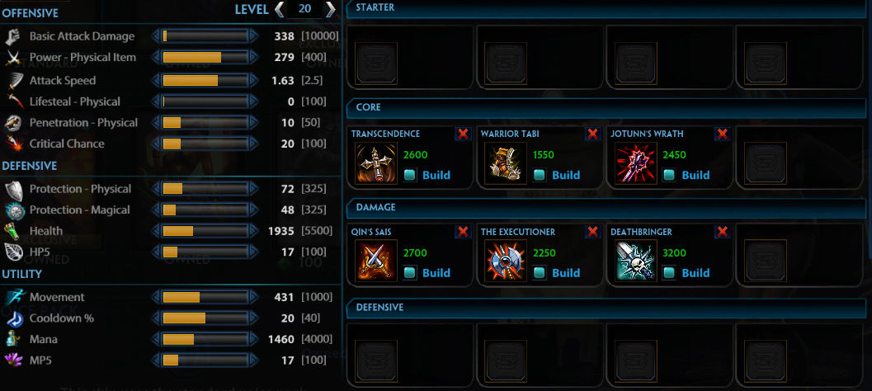872x391 pixels.
Task: Increase level with the right arrow
Action: [x=330, y=9]
